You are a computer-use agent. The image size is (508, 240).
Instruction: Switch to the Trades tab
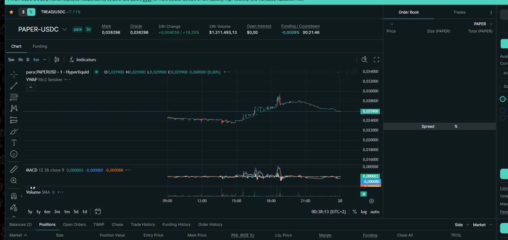click(459, 12)
